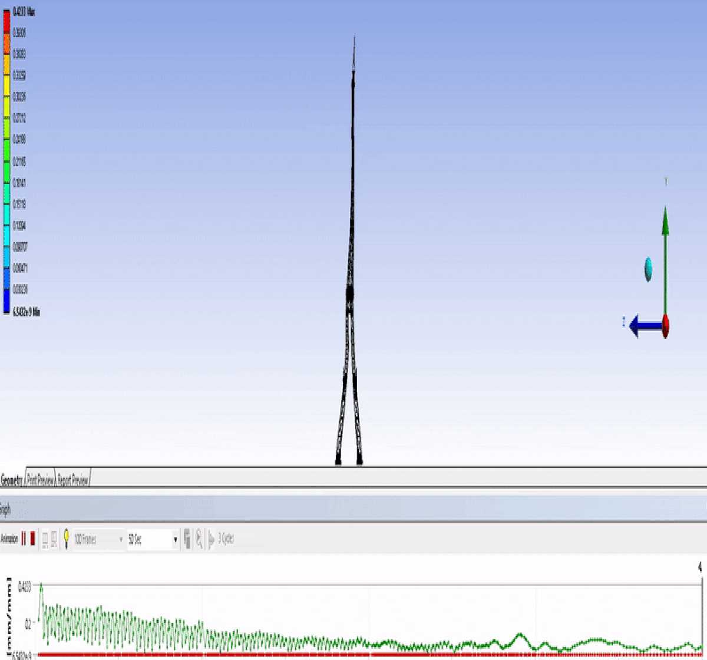Screen dimensions: 707x660
Task: Click the red Max color band in legend
Action: click(6, 21)
